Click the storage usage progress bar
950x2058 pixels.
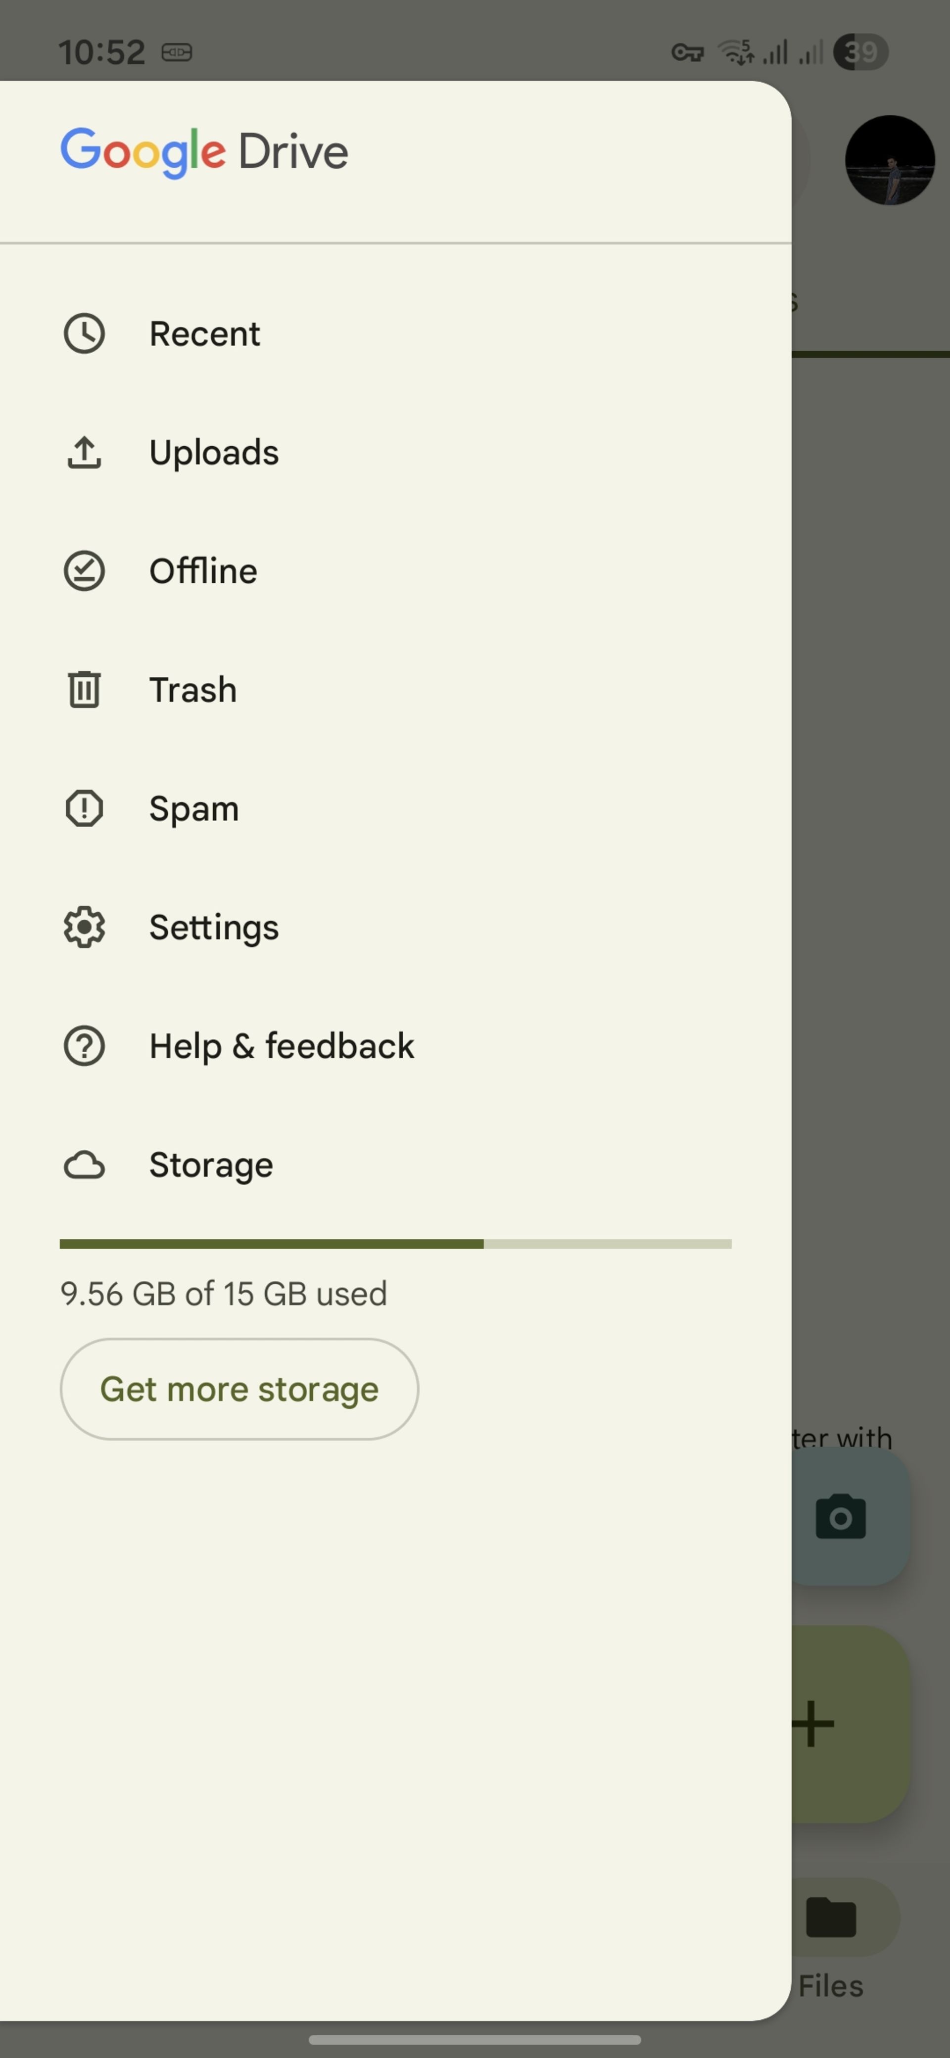pos(395,1244)
